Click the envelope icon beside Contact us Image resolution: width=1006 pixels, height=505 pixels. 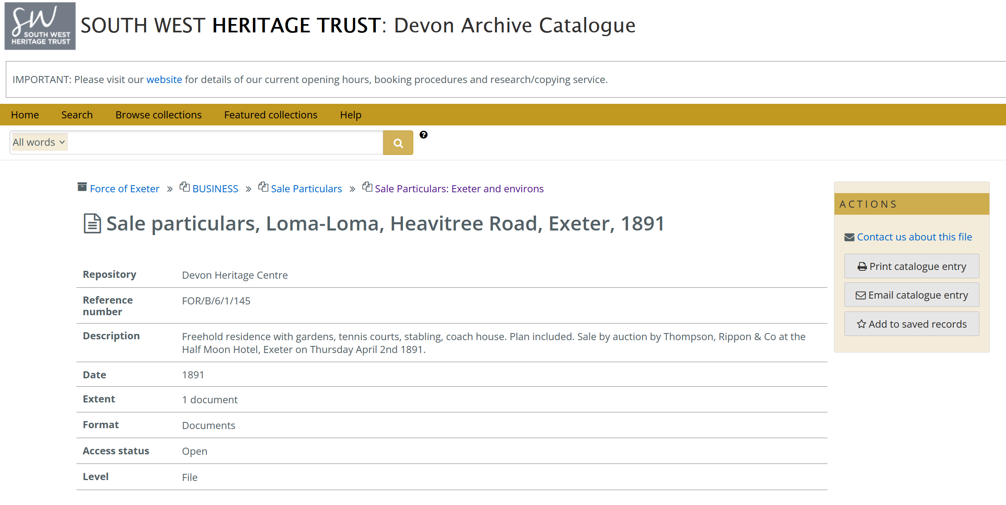point(849,237)
